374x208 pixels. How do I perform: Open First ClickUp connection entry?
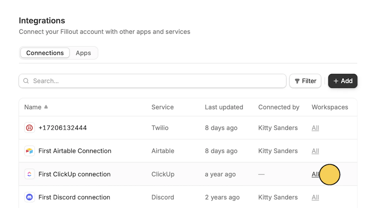point(74,174)
